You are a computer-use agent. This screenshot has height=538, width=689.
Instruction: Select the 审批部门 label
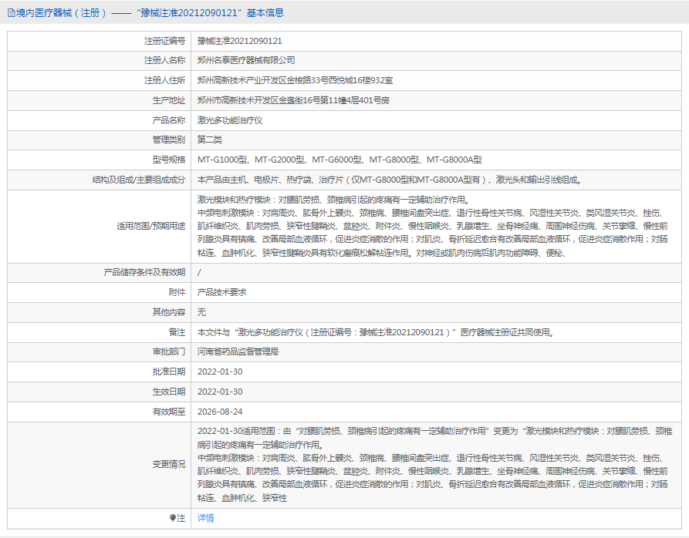[169, 352]
